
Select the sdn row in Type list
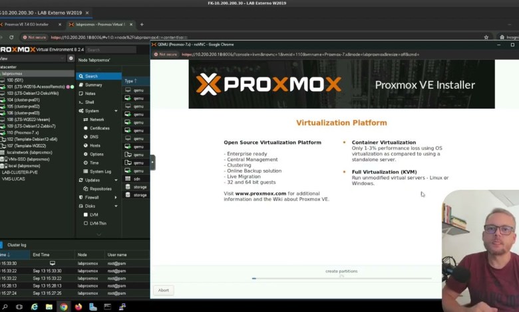(x=136, y=179)
